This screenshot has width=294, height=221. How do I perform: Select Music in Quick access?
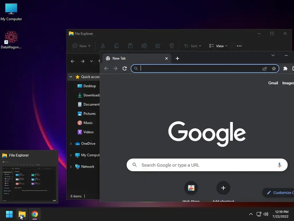pyautogui.click(x=85, y=123)
